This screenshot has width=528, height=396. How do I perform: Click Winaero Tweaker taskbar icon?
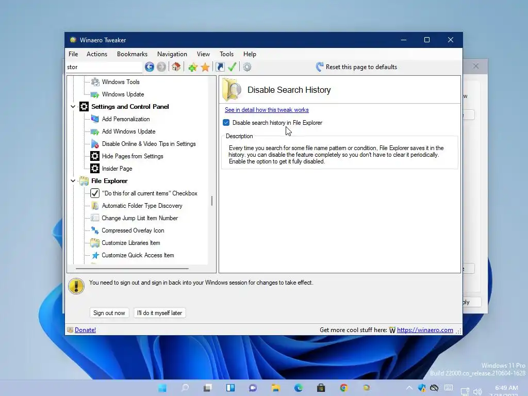pos(367,388)
